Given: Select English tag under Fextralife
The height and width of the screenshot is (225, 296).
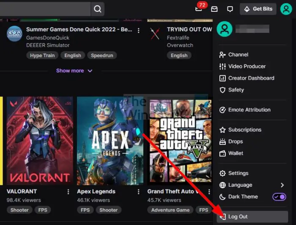Looking at the screenshot, I should pos(179,56).
